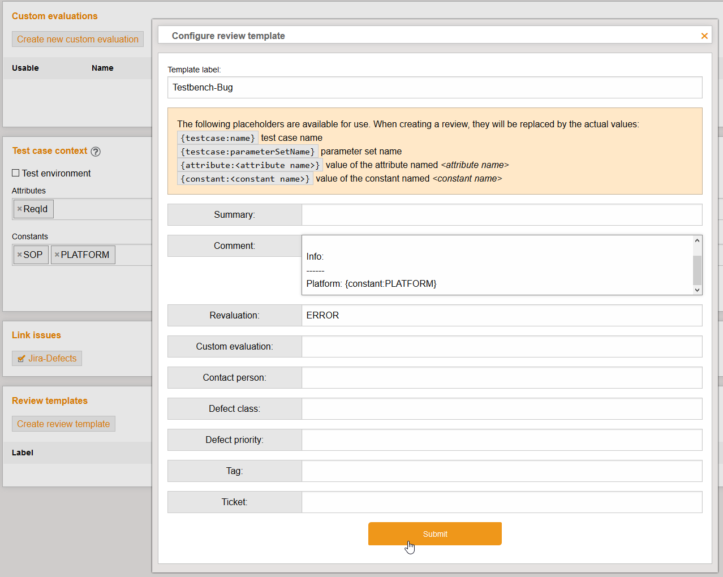
Task: Click the Jira-Defects edit icon
Action: (21, 359)
